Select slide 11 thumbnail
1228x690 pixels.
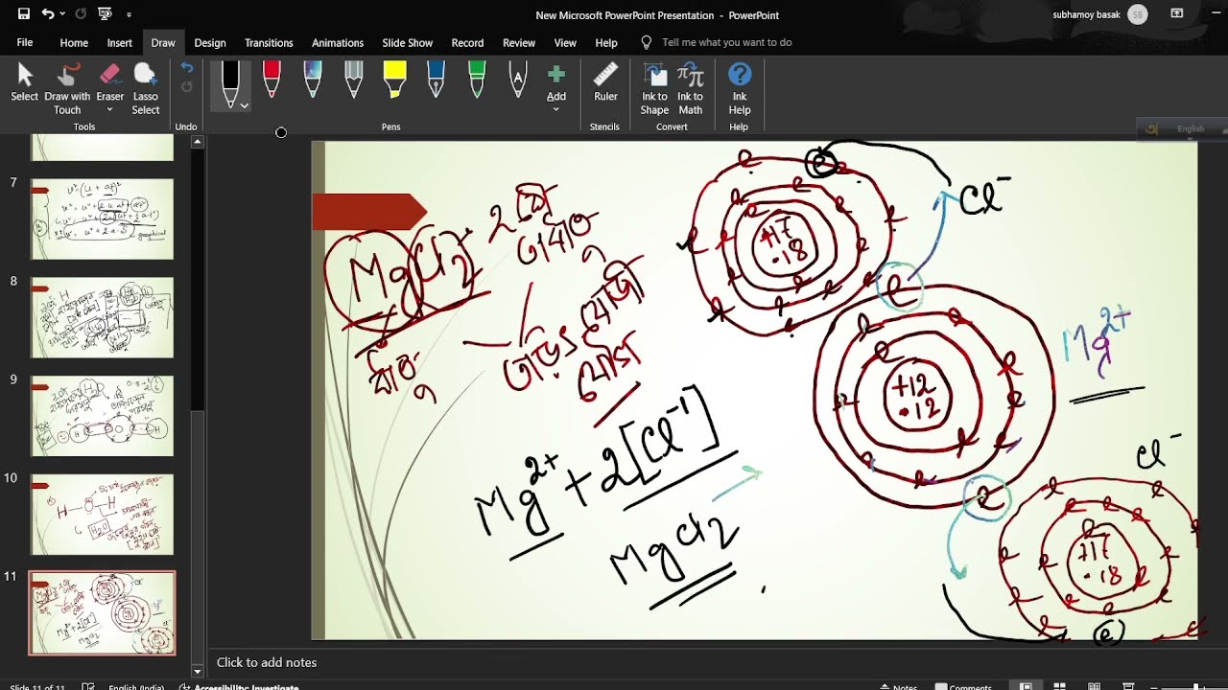103,613
